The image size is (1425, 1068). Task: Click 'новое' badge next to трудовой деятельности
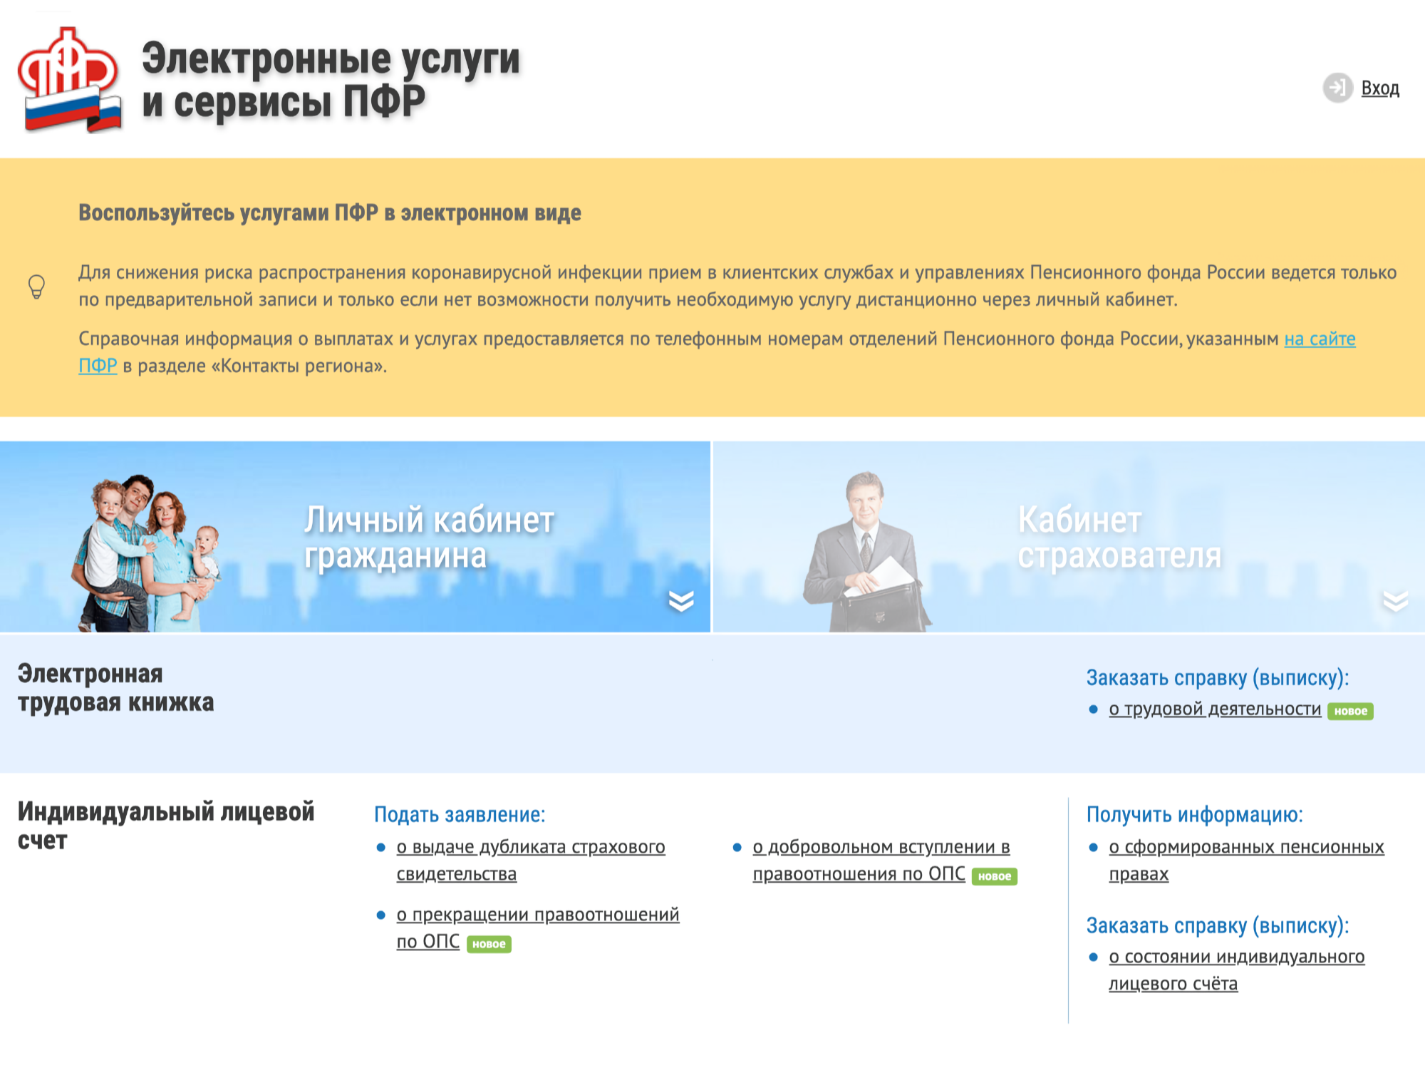pos(1350,711)
